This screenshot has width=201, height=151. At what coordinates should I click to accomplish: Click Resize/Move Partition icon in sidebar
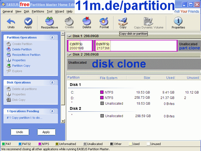pos(9,55)
